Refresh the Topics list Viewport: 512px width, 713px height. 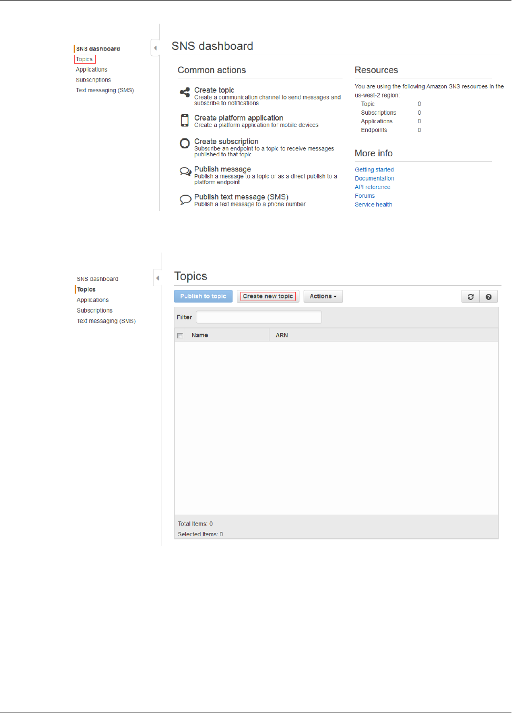click(x=470, y=297)
